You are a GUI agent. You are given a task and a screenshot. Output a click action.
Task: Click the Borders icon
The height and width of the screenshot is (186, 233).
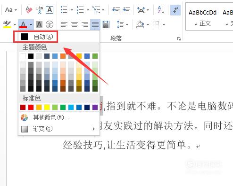(x=156, y=24)
